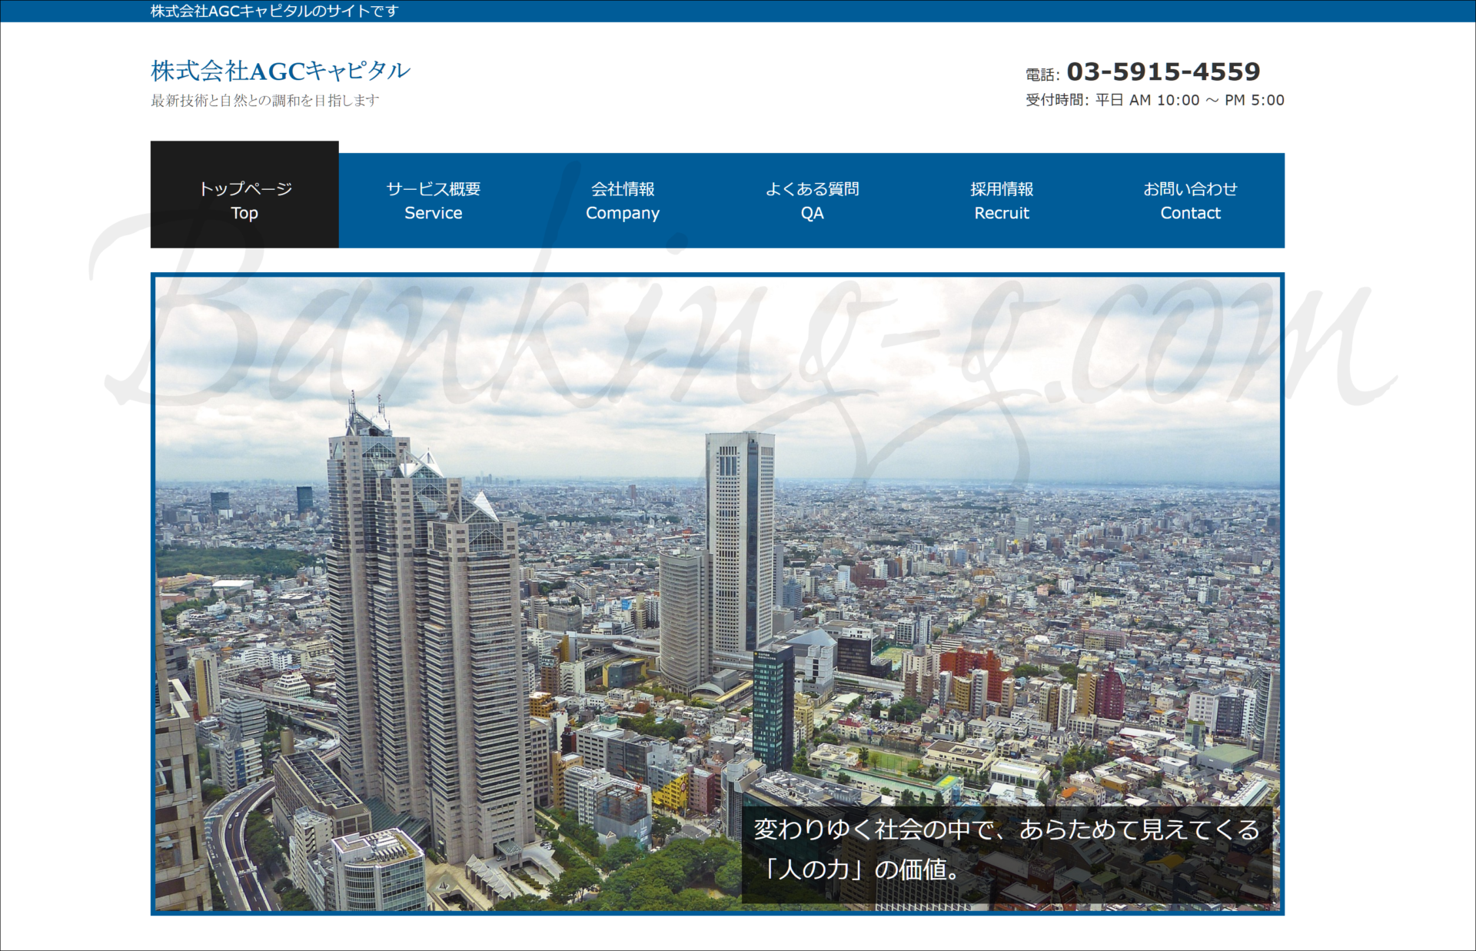Open よくある質問 QA page
The image size is (1476, 951).
(x=812, y=200)
